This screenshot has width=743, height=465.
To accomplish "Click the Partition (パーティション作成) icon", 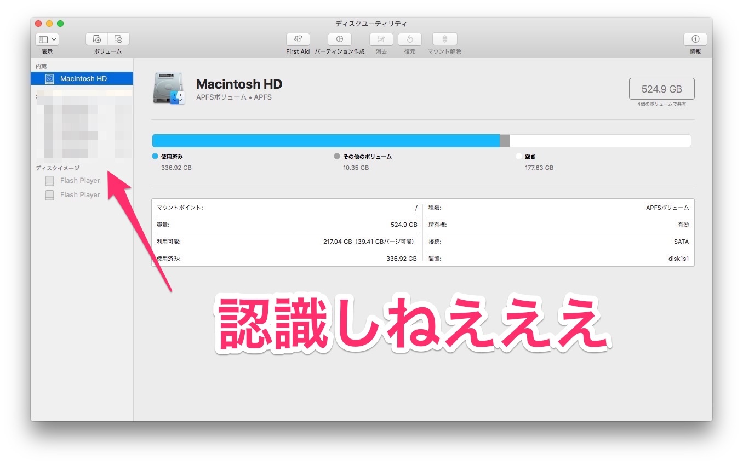I will pyautogui.click(x=339, y=39).
